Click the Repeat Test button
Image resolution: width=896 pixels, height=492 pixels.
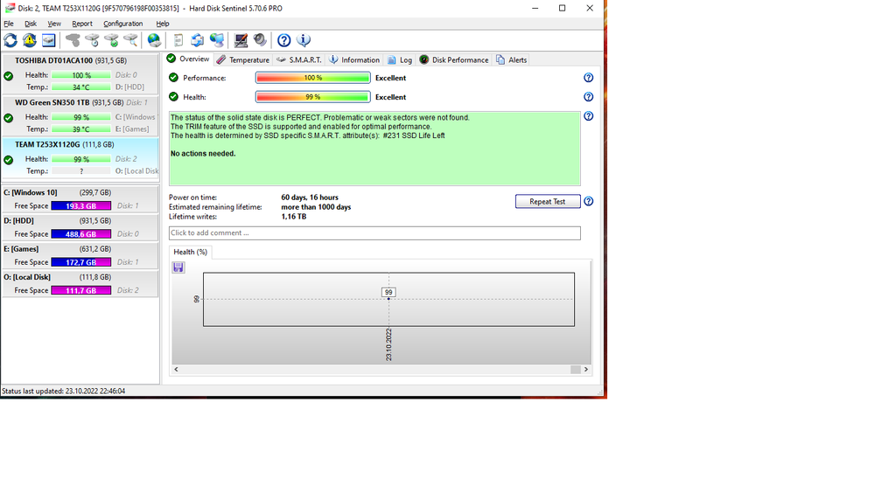548,202
